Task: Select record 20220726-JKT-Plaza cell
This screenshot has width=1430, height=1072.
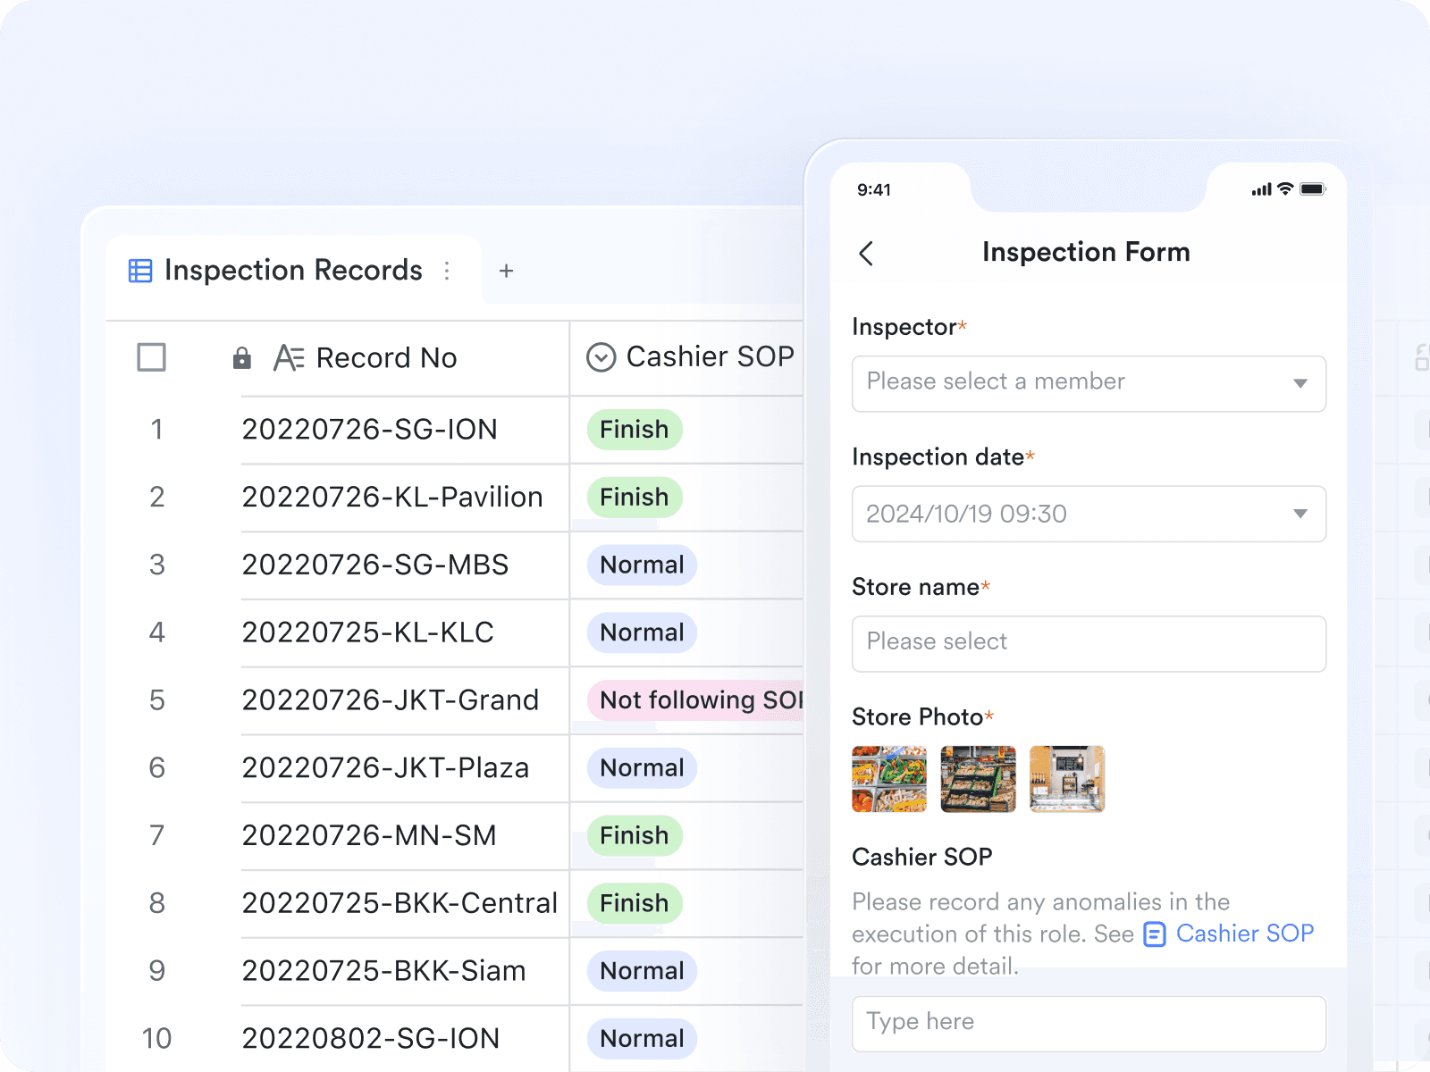Action: 404,768
